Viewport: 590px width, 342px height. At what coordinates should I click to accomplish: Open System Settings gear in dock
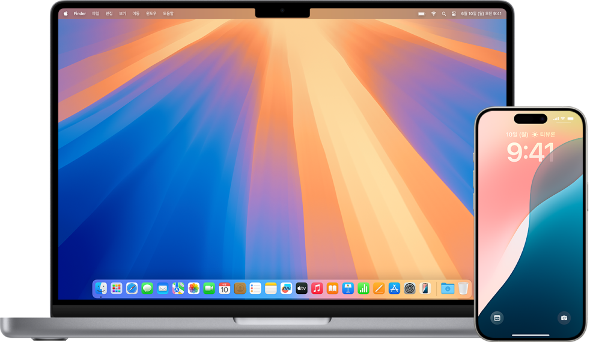point(409,289)
